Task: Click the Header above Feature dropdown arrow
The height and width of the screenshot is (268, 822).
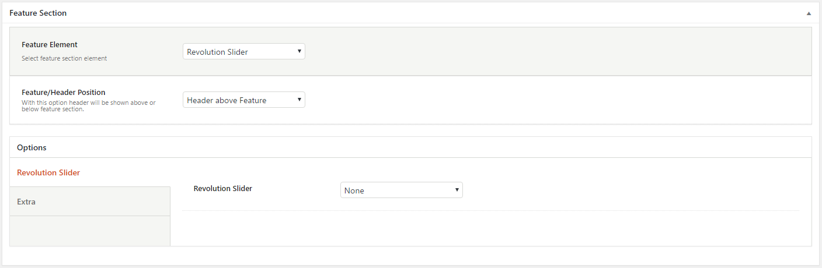Action: [299, 100]
